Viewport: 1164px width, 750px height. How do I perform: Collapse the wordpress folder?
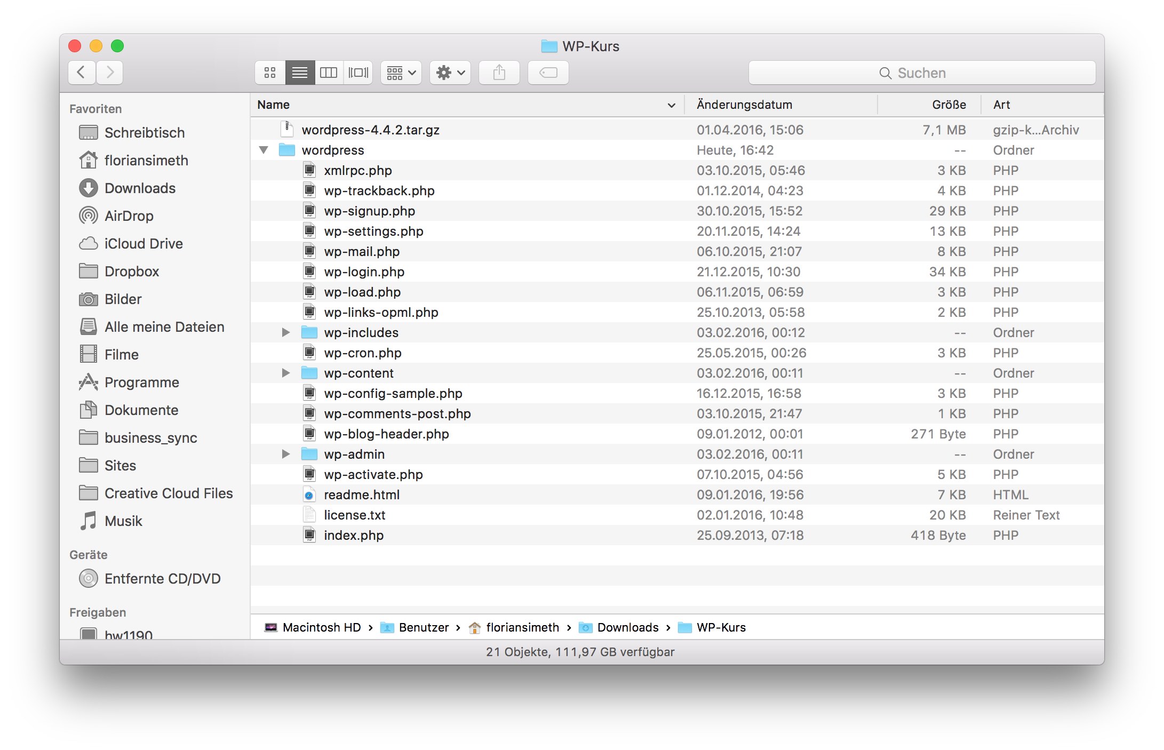[x=264, y=150]
